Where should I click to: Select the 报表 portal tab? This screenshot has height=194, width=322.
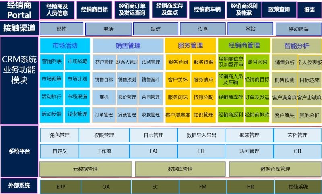tap(310, 10)
